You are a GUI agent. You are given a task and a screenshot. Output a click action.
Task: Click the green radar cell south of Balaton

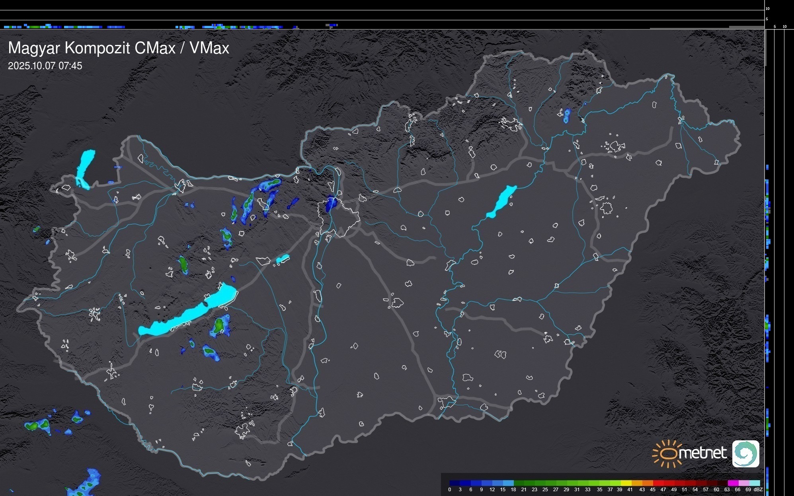(219, 326)
